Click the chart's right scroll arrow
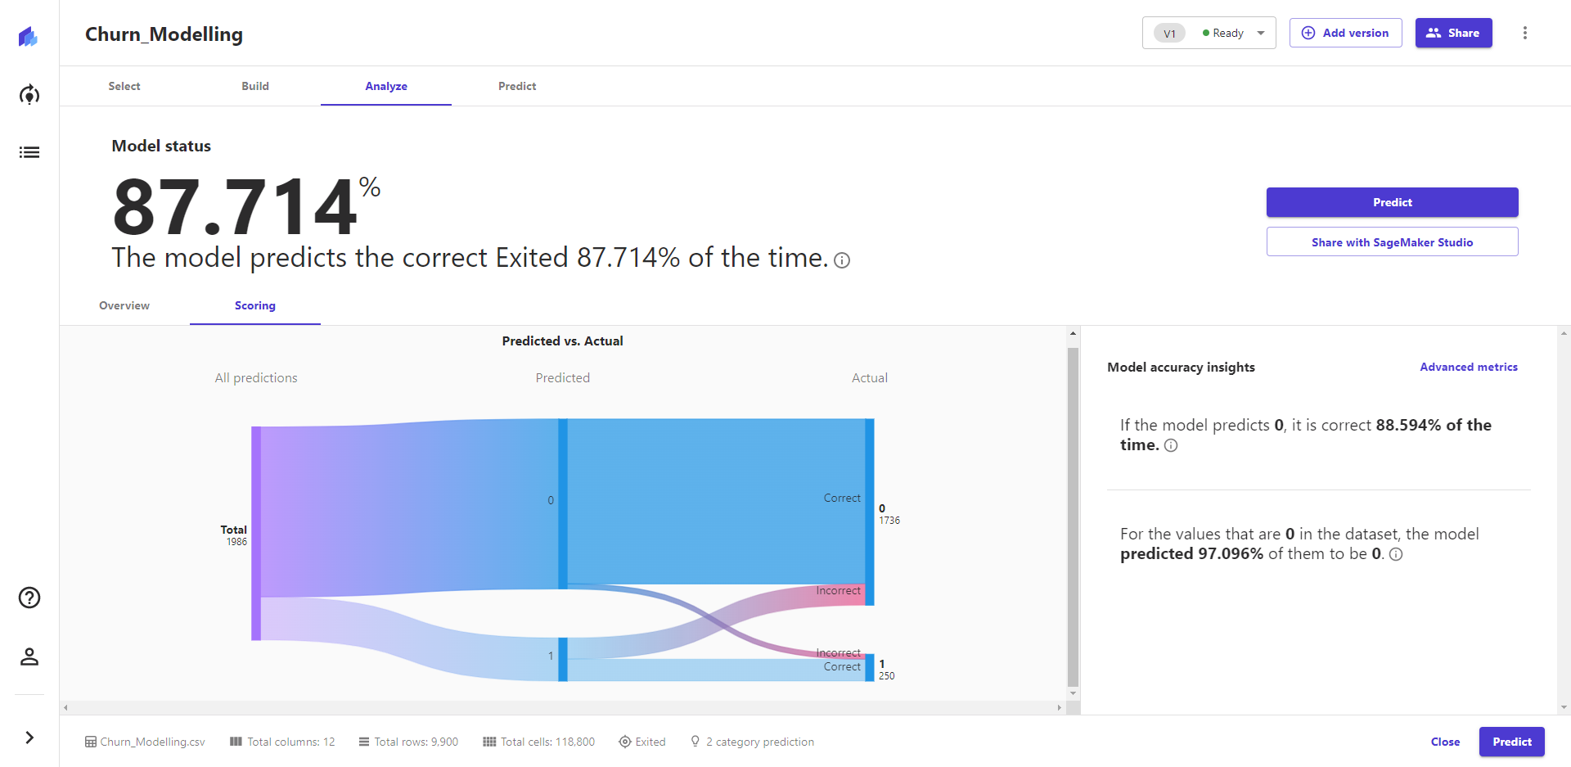Image resolution: width=1571 pixels, height=767 pixels. [1059, 707]
